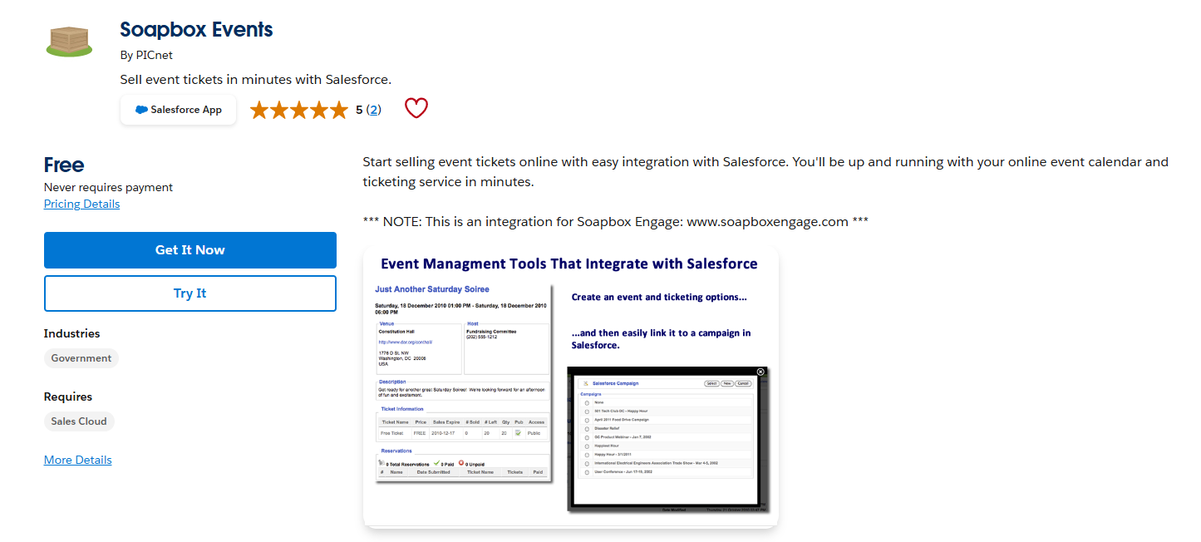Click the 'Sell event tickets in minutes' tagline
The height and width of the screenshot is (542, 1201).
point(255,79)
